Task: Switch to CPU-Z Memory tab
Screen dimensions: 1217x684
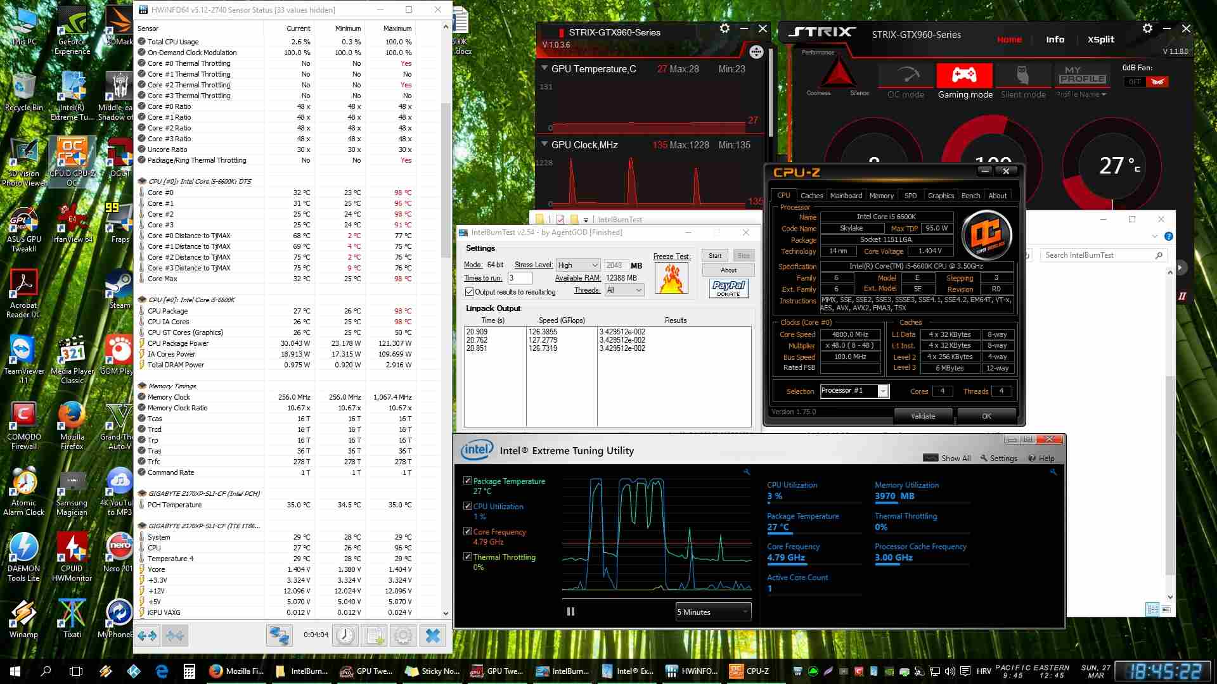Action: (881, 196)
